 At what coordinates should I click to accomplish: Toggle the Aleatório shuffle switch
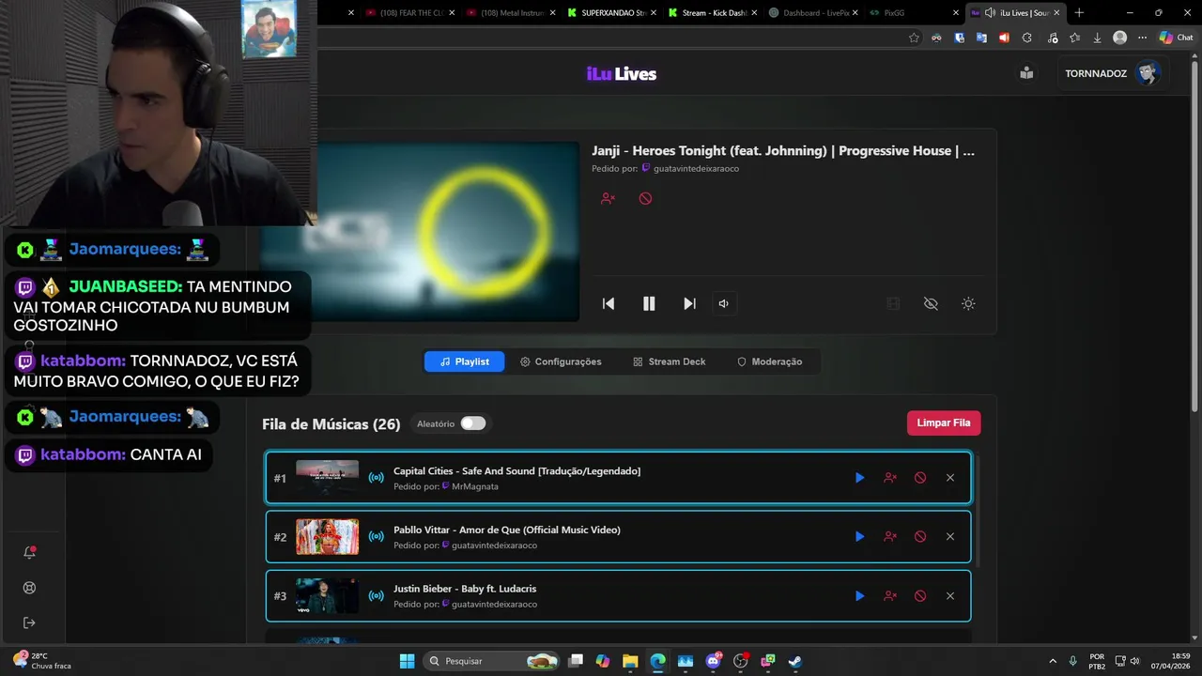point(473,423)
